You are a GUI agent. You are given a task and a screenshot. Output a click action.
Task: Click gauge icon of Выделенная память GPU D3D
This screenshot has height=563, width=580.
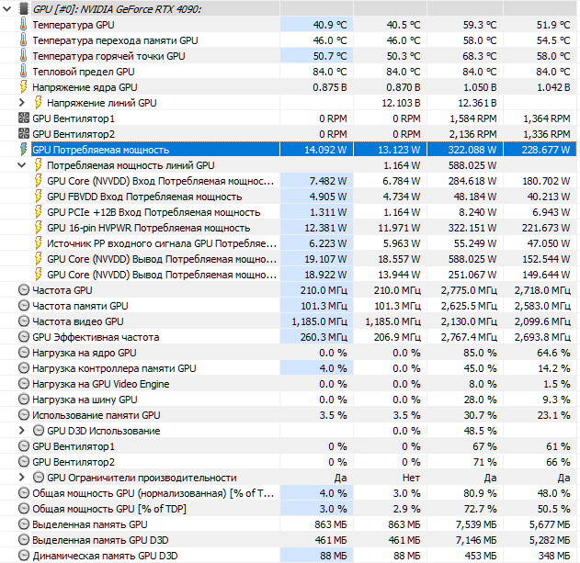tap(24, 540)
